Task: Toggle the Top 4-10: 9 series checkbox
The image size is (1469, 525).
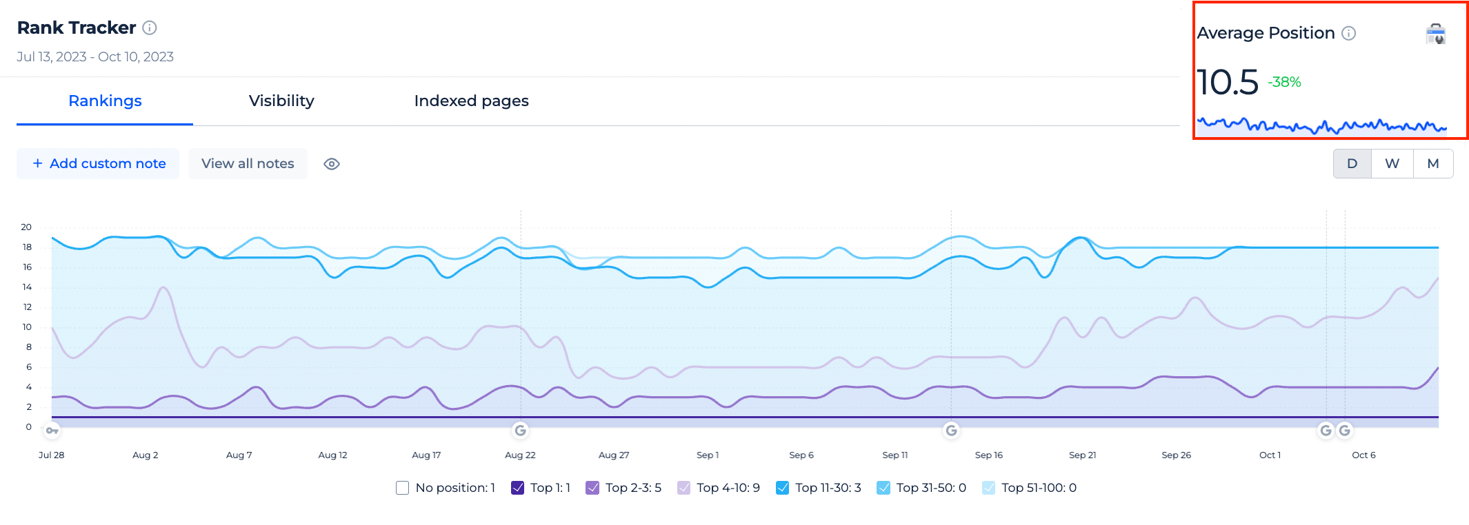Action: (x=684, y=488)
